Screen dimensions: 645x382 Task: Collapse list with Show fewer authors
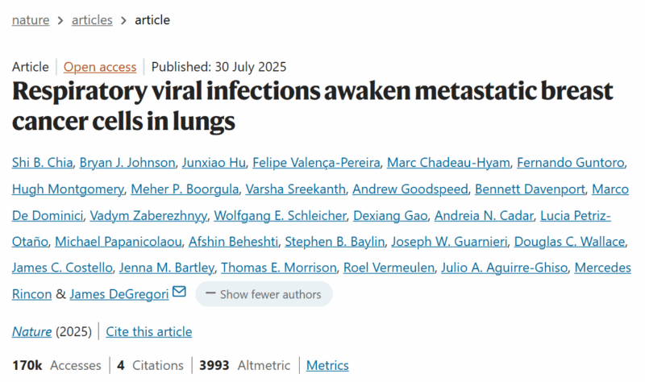click(264, 294)
